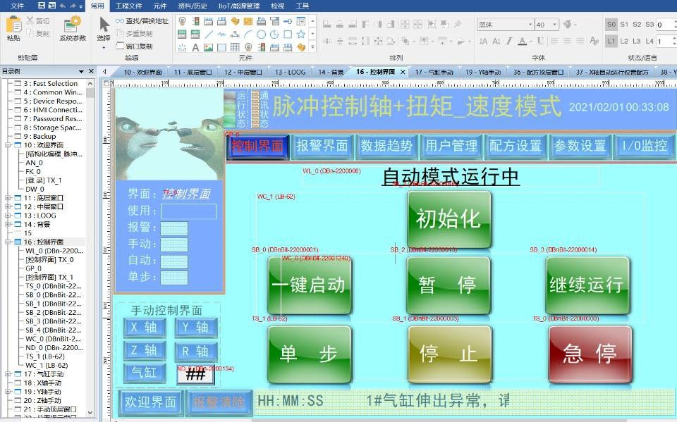Image resolution: width=677 pixels, height=422 pixels.
Task: Open the font size dropdown showing 40
Action: 555,25
